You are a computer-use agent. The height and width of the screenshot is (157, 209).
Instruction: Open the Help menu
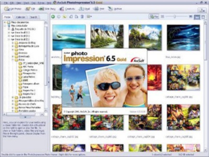point(49,3)
